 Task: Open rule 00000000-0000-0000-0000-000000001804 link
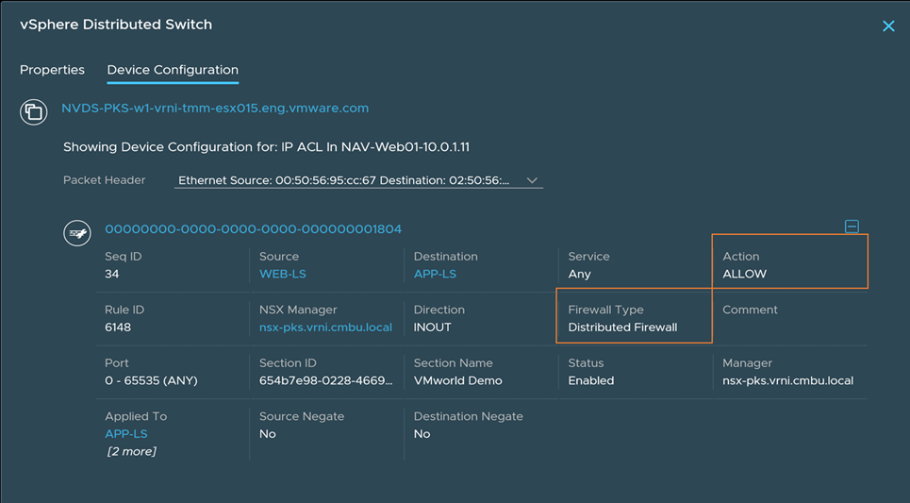[x=254, y=229]
